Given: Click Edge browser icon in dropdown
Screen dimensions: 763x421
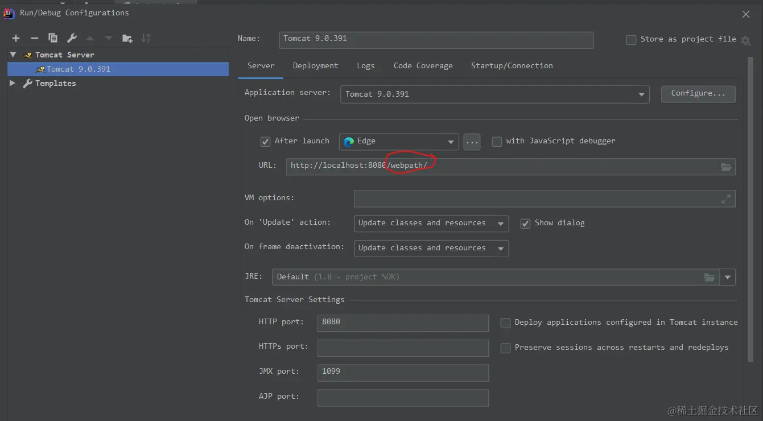Looking at the screenshot, I should [x=349, y=142].
